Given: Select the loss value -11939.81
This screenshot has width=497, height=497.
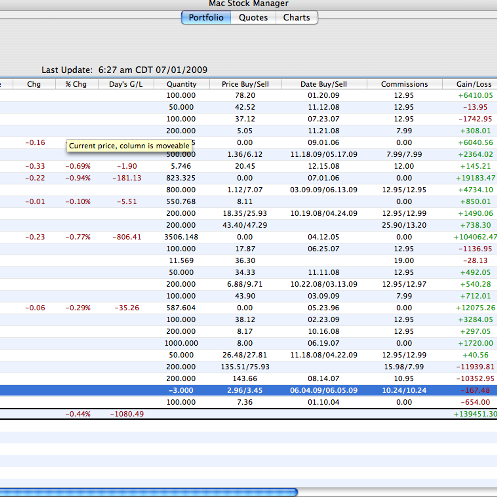Looking at the screenshot, I should pos(475,367).
